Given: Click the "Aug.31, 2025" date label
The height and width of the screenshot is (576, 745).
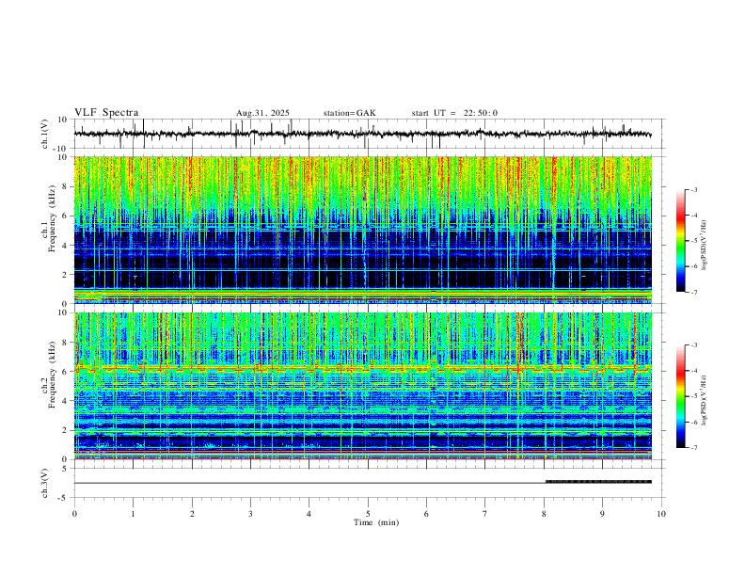Looking at the screenshot, I should (x=262, y=113).
